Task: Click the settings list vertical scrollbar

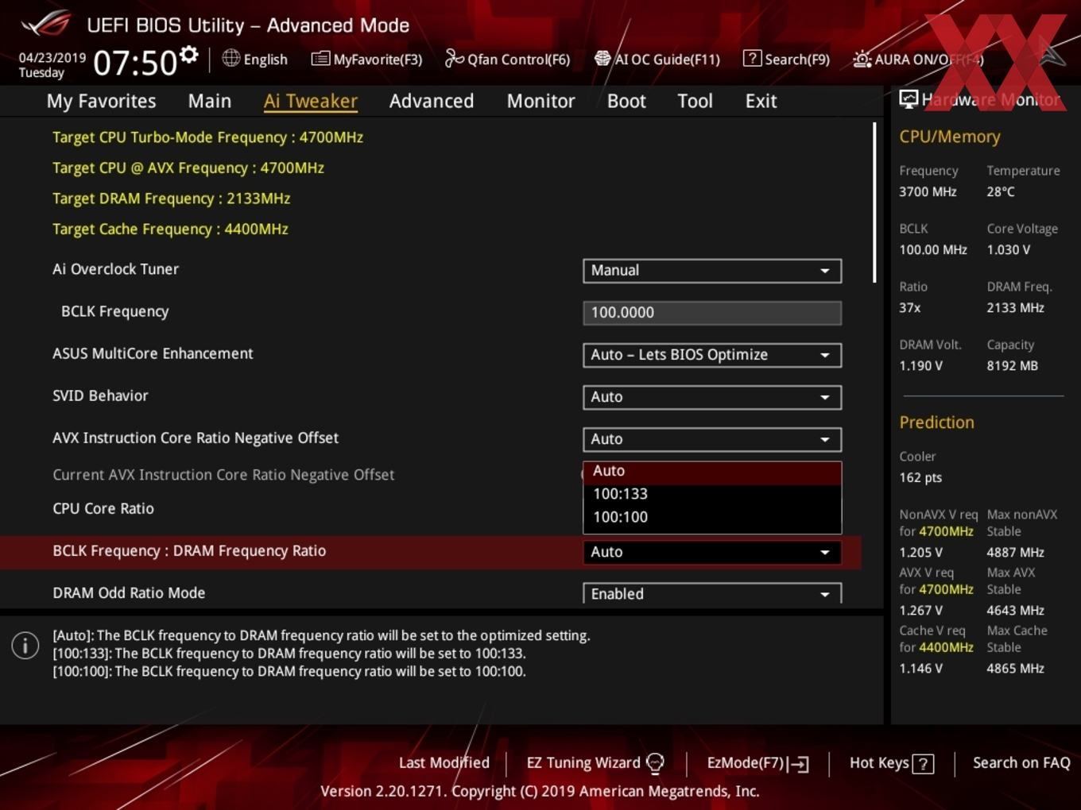Action: point(874,202)
